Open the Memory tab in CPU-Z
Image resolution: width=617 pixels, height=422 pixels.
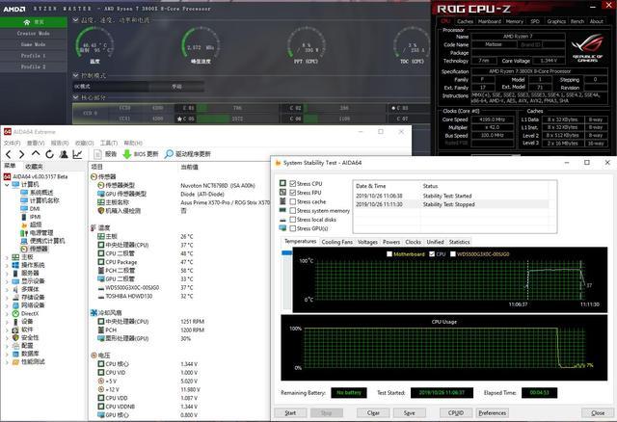pyautogui.click(x=514, y=20)
